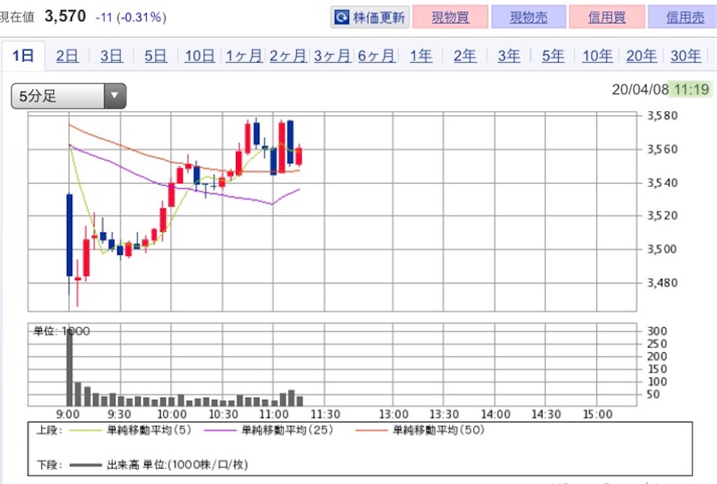Click the 現物買 spot buy link
The height and width of the screenshot is (484, 717).
click(x=450, y=18)
